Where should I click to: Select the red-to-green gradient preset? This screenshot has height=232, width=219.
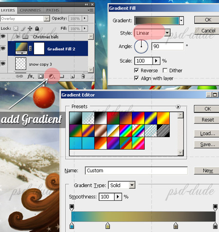[113, 118]
